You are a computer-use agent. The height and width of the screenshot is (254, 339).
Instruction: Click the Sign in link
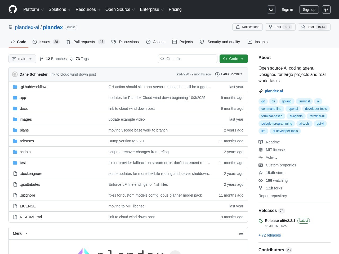tap(287, 10)
